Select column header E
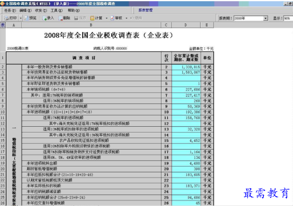Screen dimensions: 293x206 click(x=207, y=25)
